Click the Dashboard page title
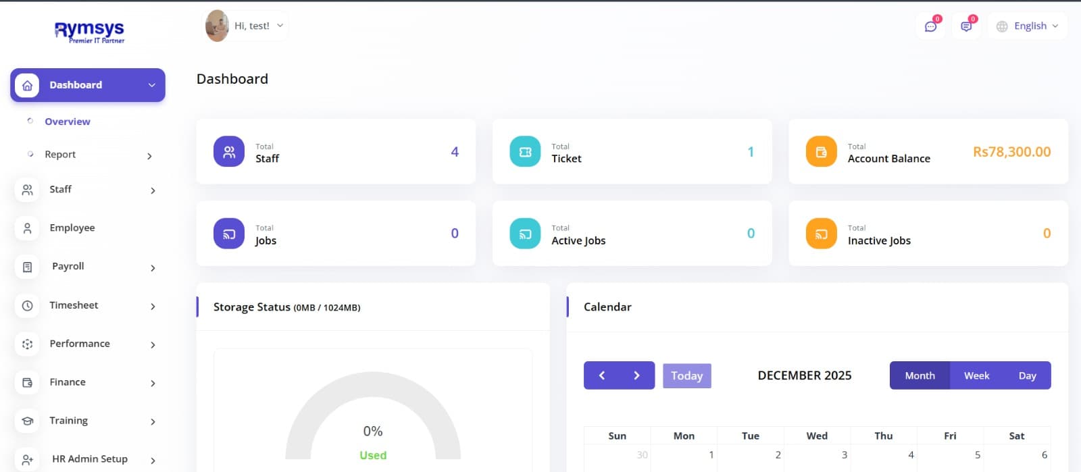 [x=232, y=79]
